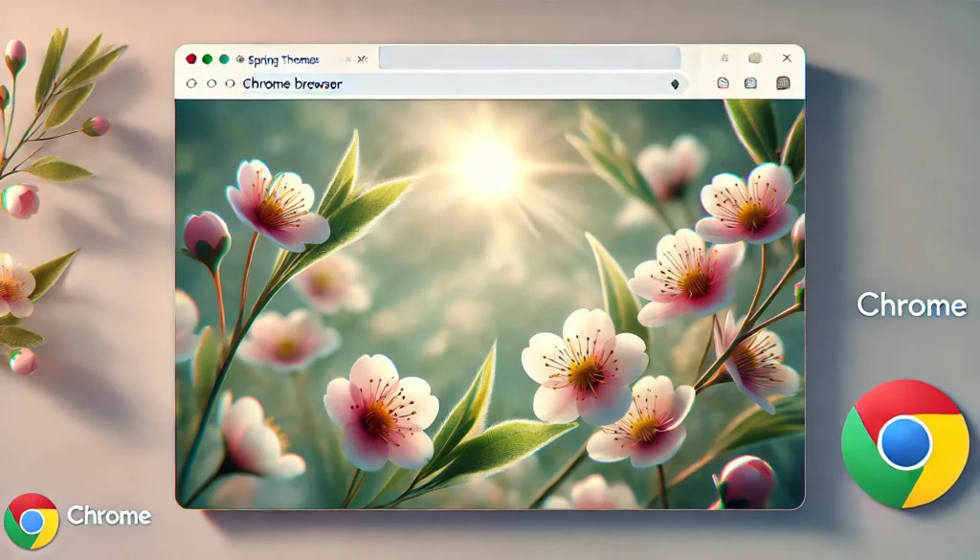Open the address bar extension icon
This screenshot has height=560, width=980.
674,84
